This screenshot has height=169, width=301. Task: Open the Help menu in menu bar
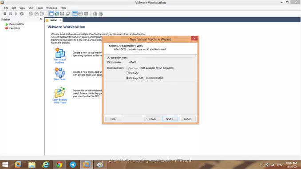pos(63,8)
